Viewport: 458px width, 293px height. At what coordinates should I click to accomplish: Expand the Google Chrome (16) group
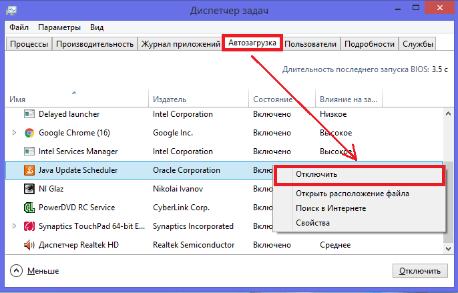(14, 133)
